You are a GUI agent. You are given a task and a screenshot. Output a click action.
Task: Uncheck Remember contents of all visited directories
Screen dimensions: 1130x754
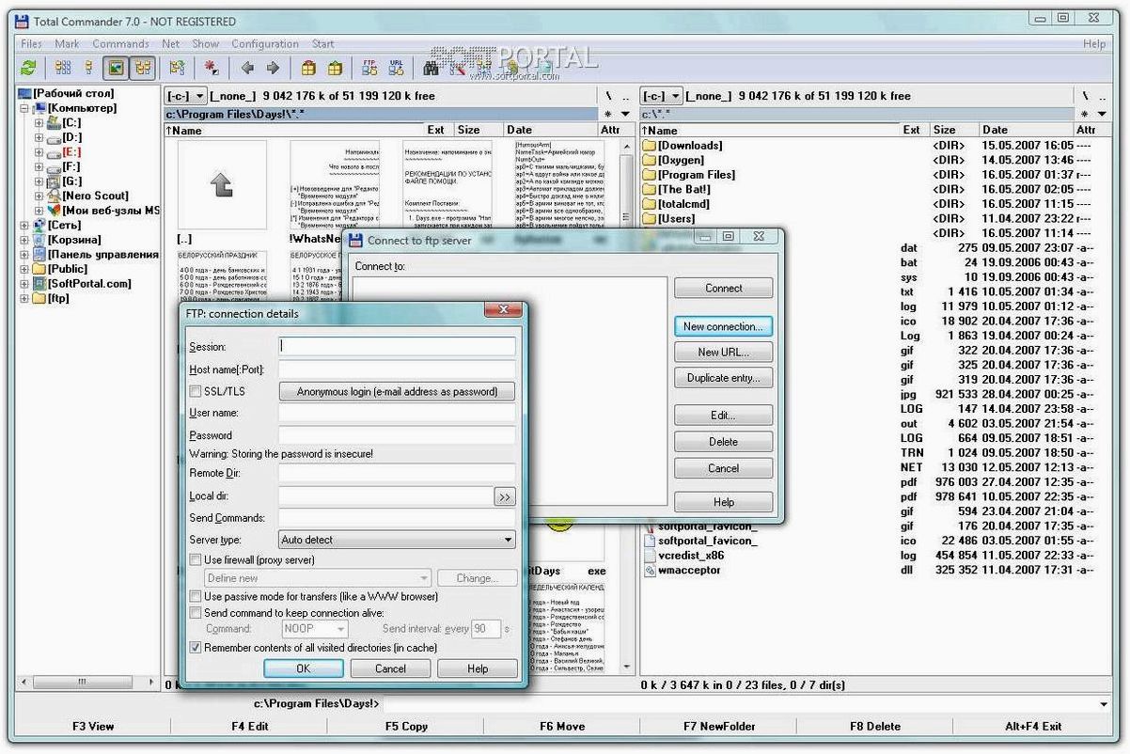tap(196, 647)
